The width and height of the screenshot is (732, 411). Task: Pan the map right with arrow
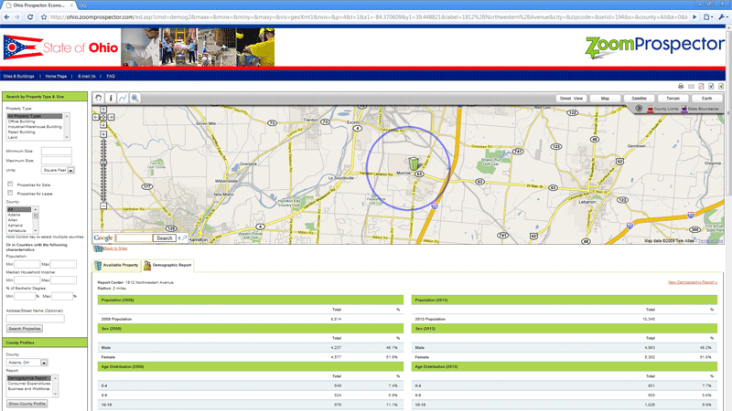(111, 117)
